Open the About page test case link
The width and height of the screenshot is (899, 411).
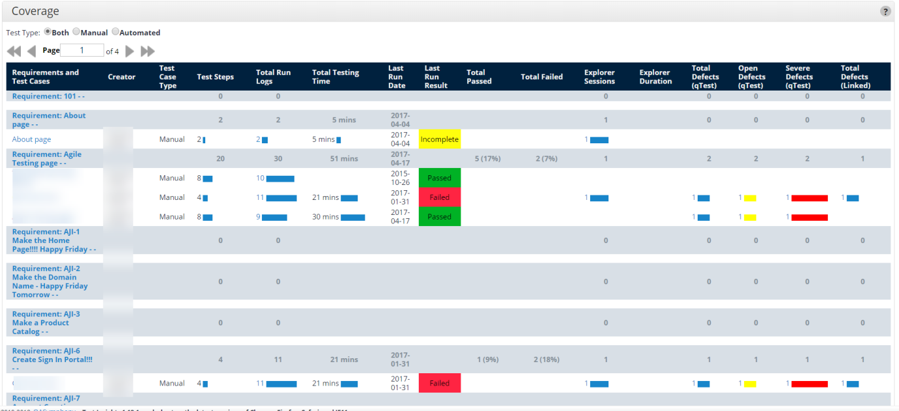31,139
